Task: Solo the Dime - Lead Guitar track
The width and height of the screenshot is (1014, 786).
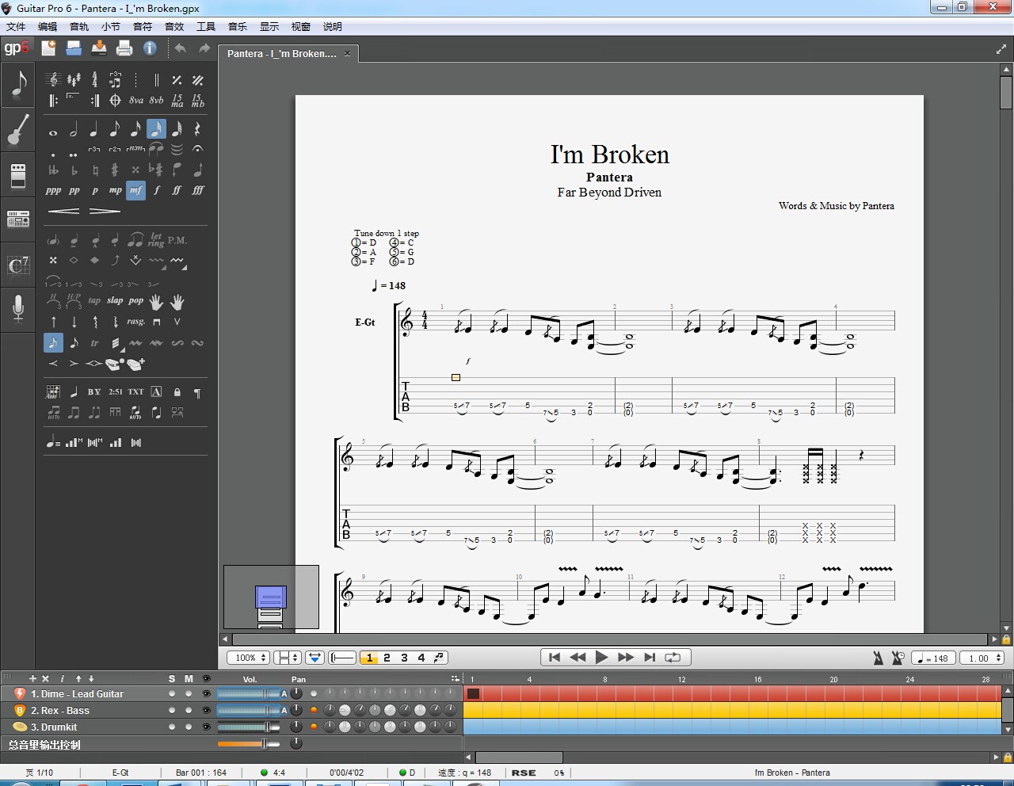Action: click(x=172, y=694)
